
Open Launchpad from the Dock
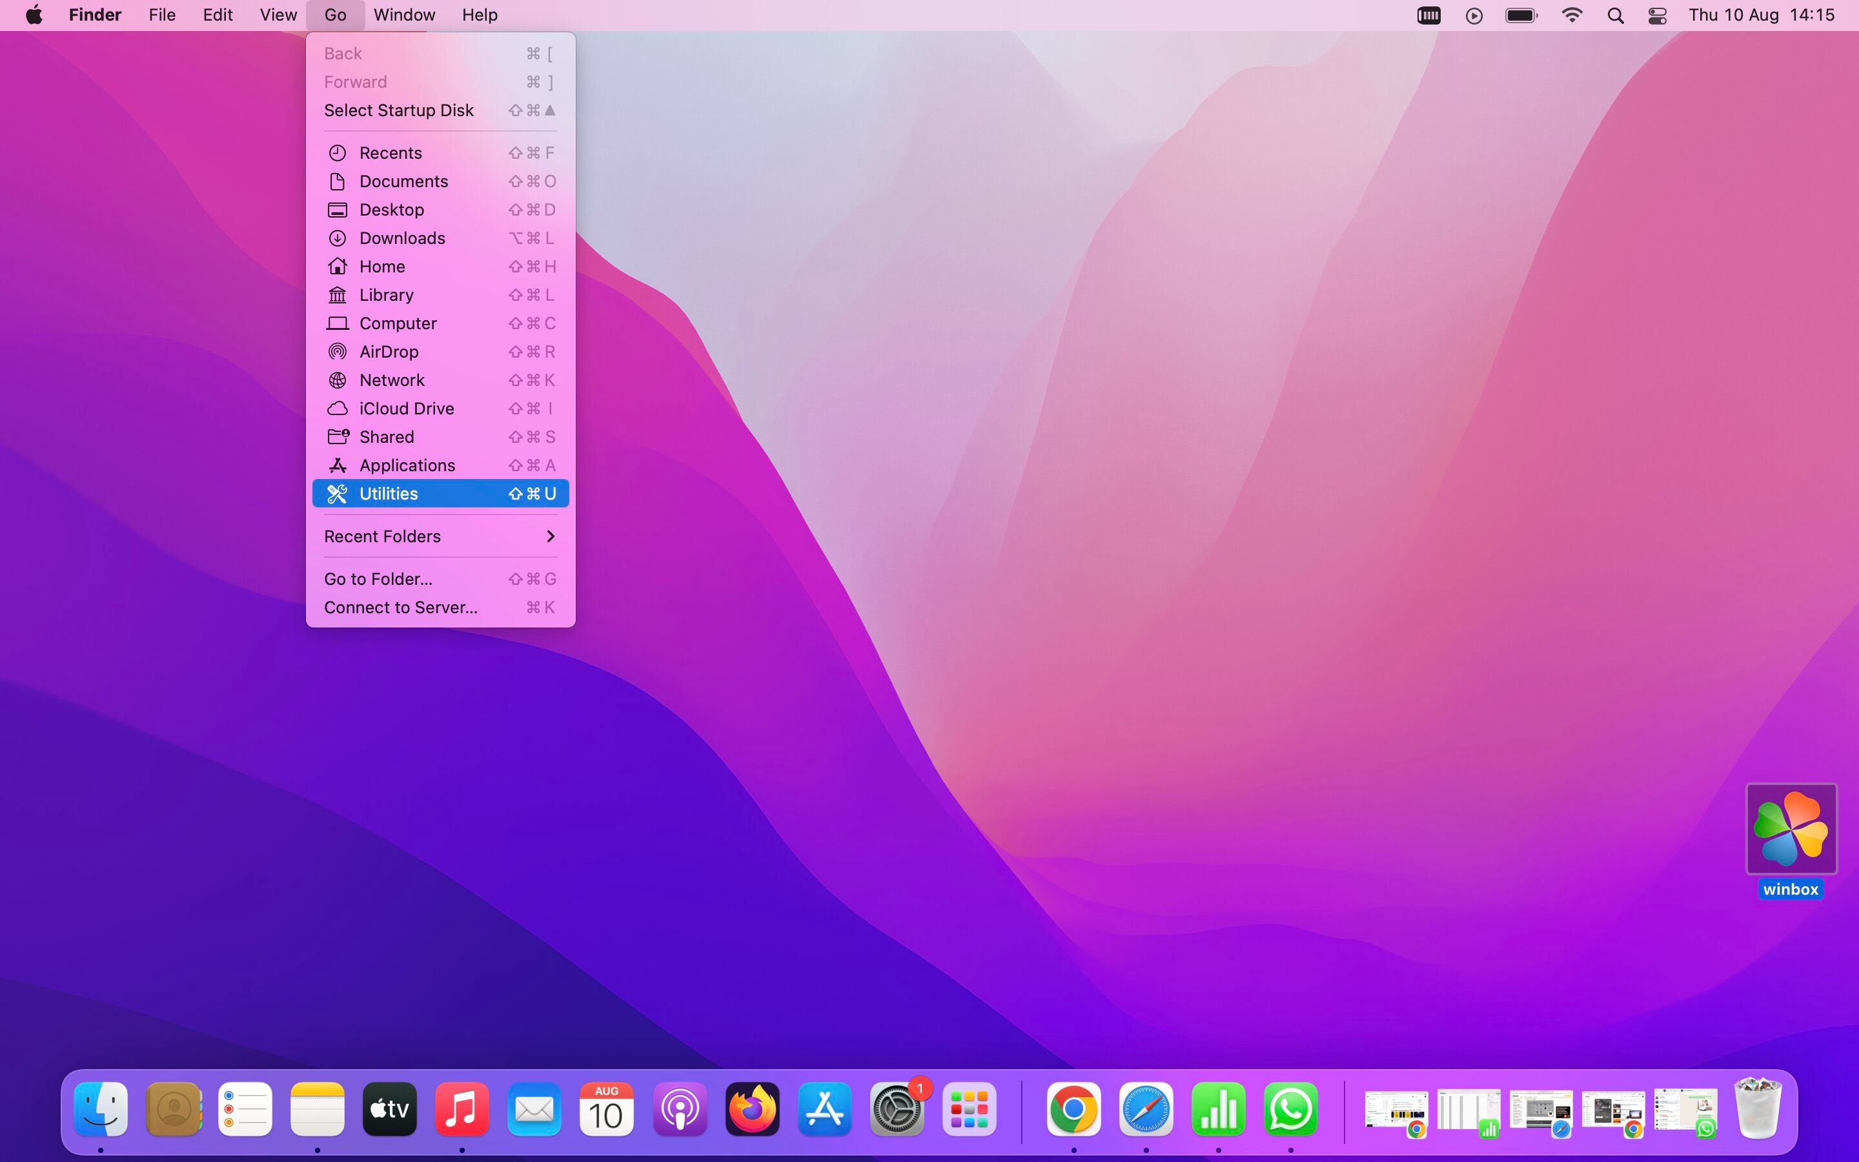tap(969, 1110)
